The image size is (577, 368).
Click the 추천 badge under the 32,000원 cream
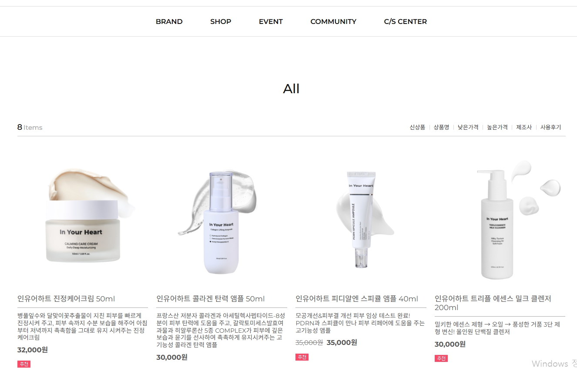24,364
